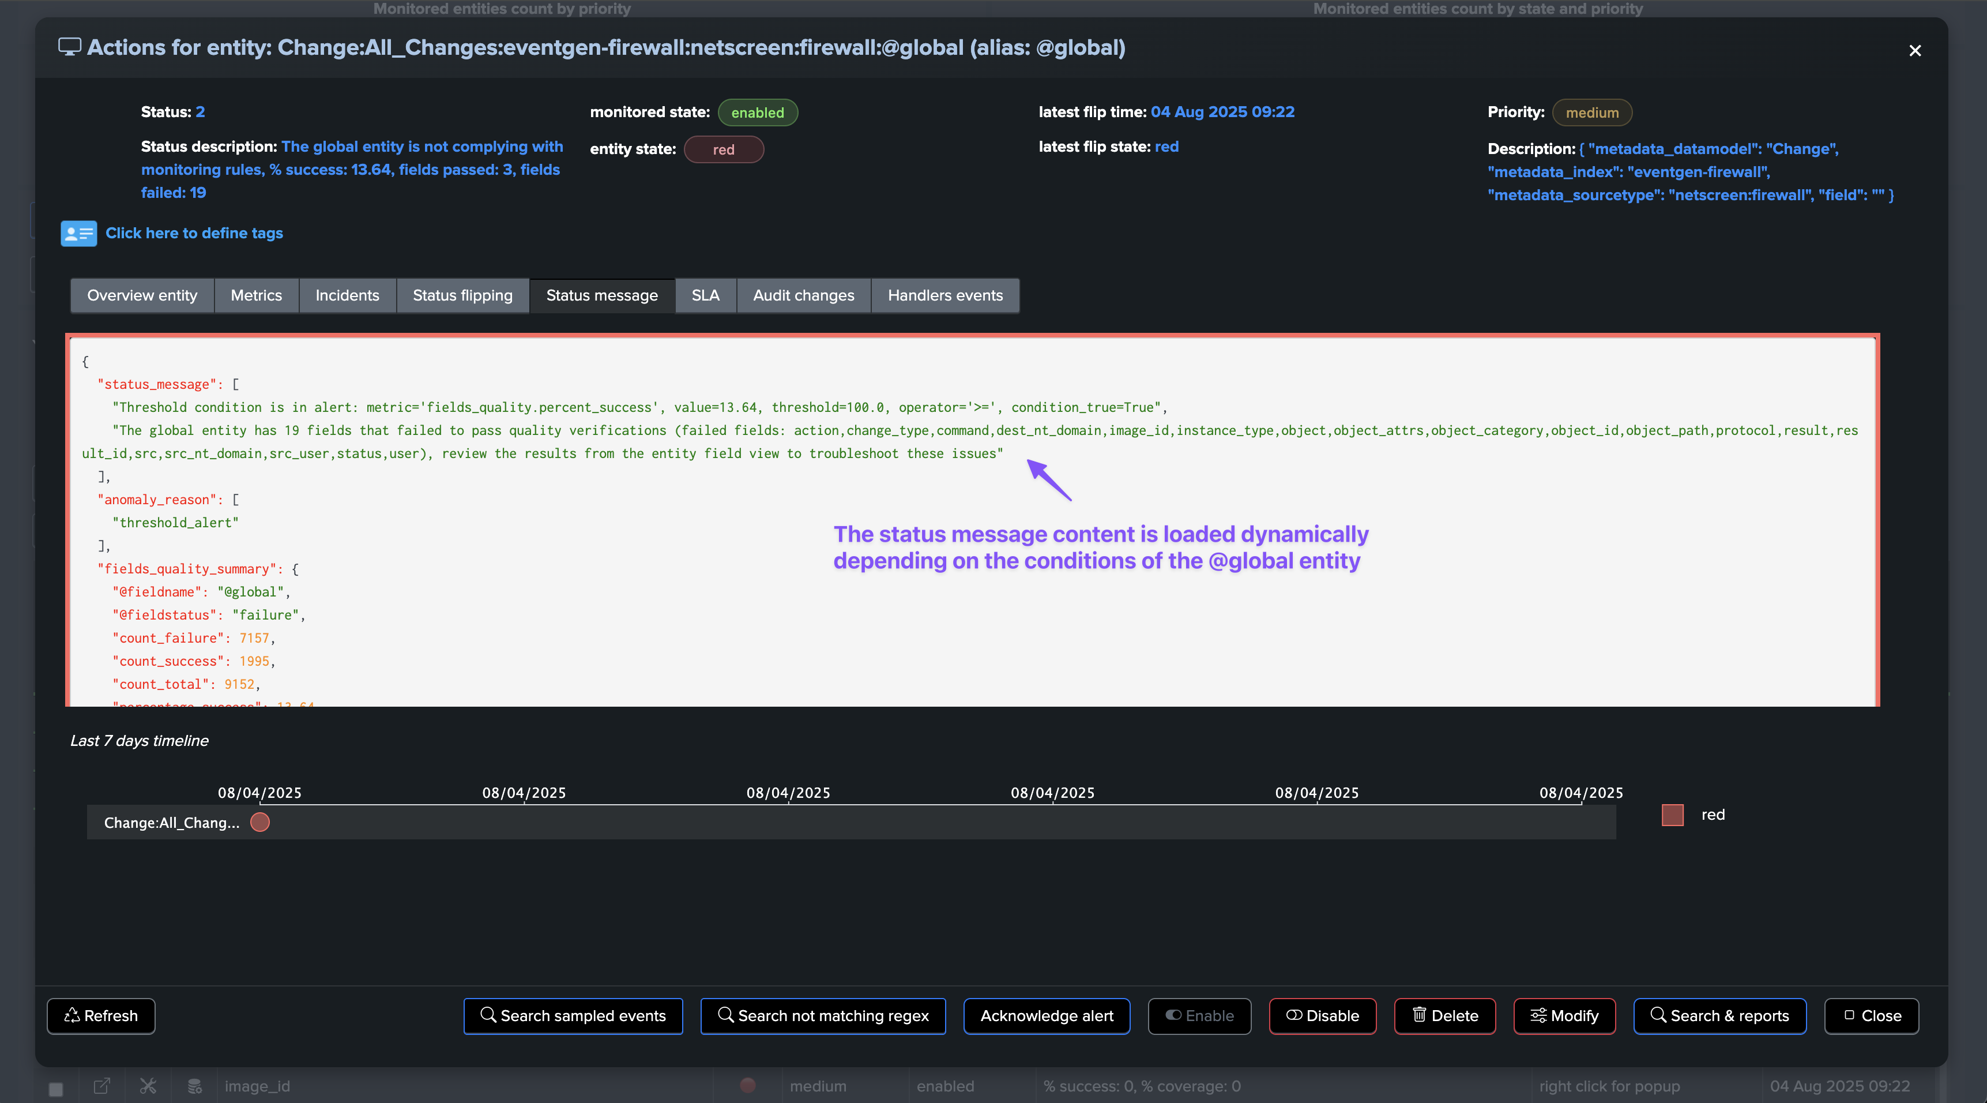
Task: Click the Close button at the bottom
Action: click(1871, 1016)
